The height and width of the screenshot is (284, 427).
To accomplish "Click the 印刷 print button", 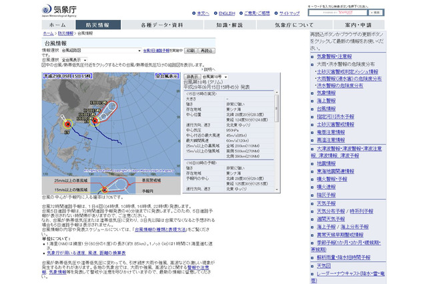I will (191, 51).
